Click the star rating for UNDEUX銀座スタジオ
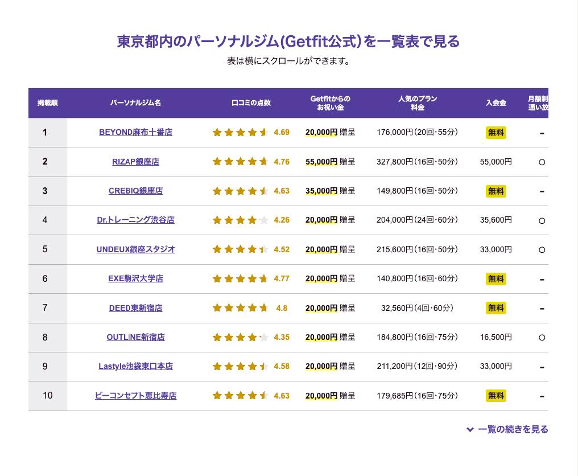This screenshot has height=476, width=578. click(240, 249)
